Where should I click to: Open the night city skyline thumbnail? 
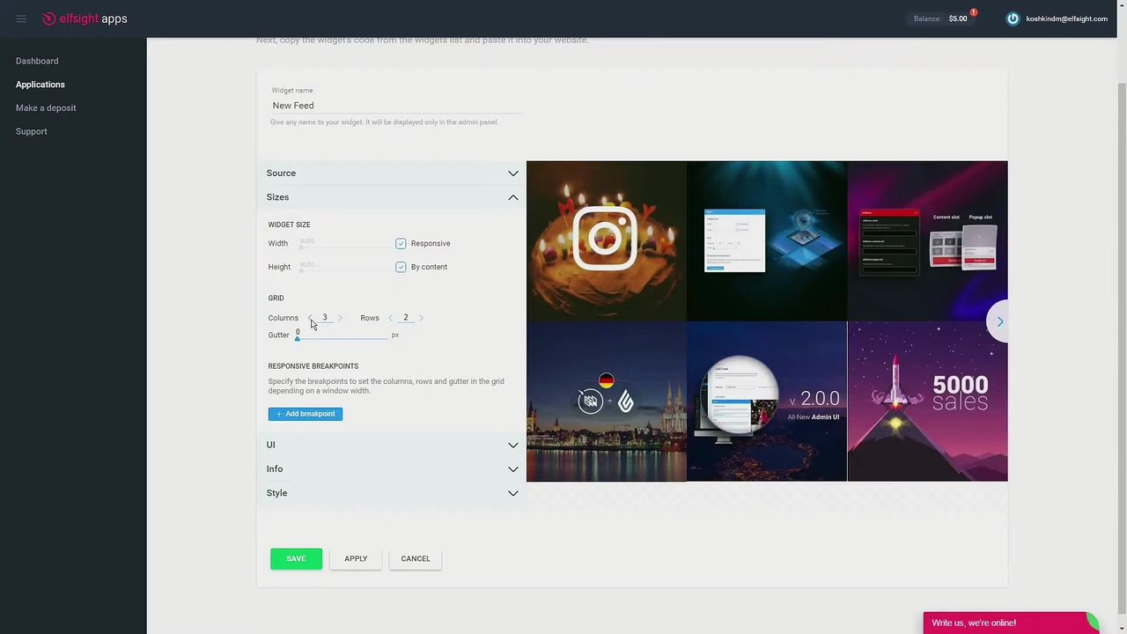tap(607, 402)
